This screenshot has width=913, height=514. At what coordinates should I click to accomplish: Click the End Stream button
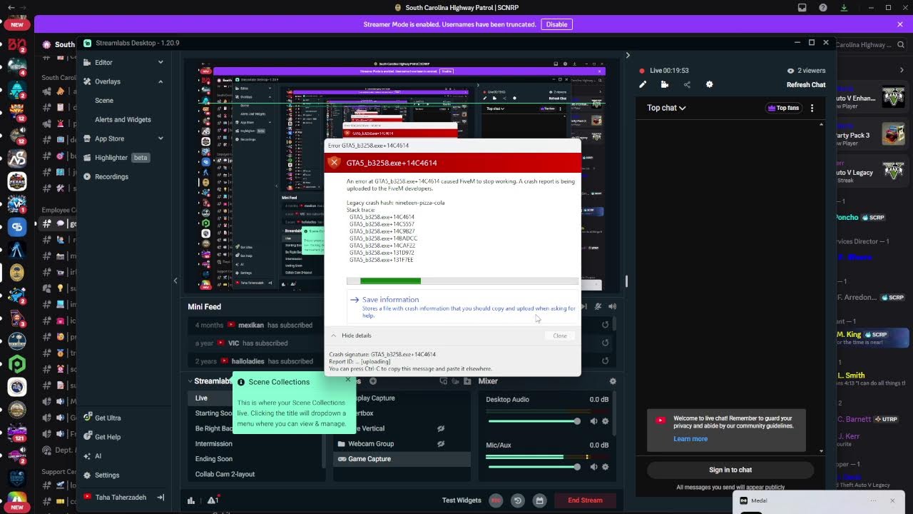(585, 500)
